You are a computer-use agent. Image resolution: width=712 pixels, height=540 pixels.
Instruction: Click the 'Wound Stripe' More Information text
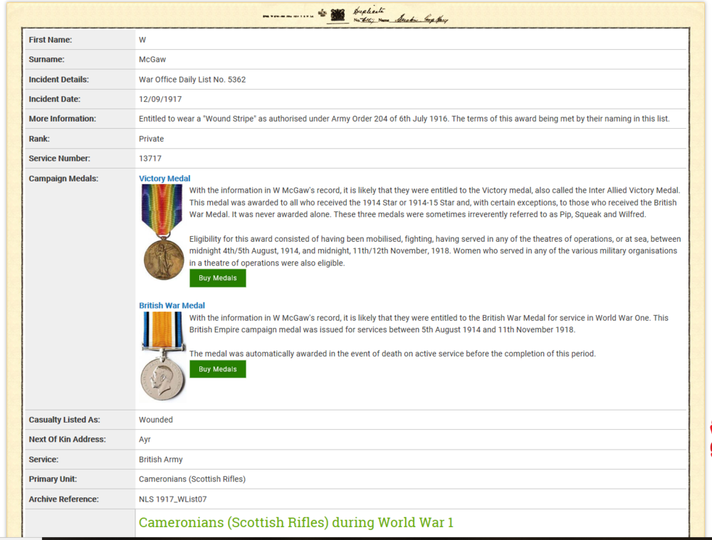click(404, 119)
